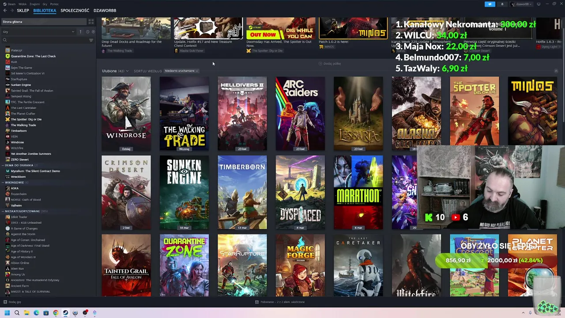Open the Gry menu
Screen dimensions: 565x318
click(x=45, y=4)
